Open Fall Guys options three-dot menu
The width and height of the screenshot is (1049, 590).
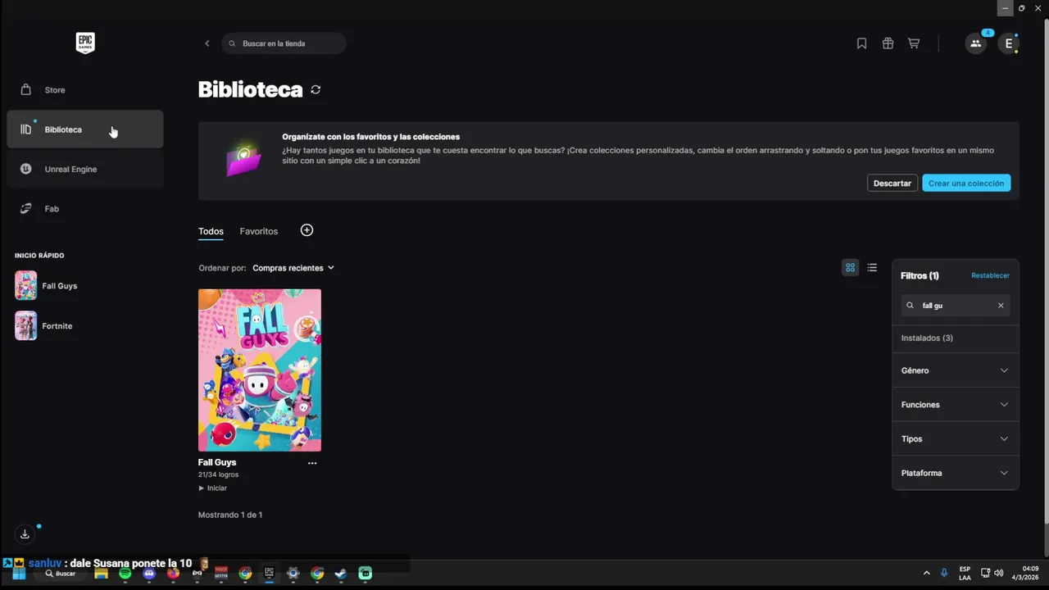point(312,463)
